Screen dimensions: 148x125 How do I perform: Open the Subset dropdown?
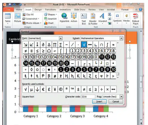tap(121, 38)
